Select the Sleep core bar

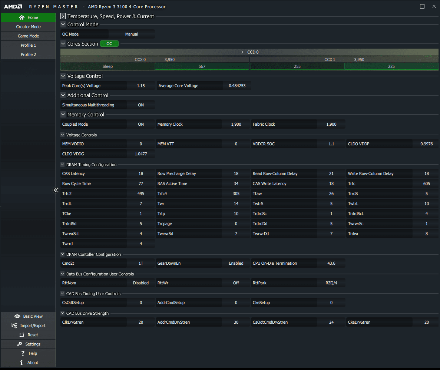(x=107, y=66)
